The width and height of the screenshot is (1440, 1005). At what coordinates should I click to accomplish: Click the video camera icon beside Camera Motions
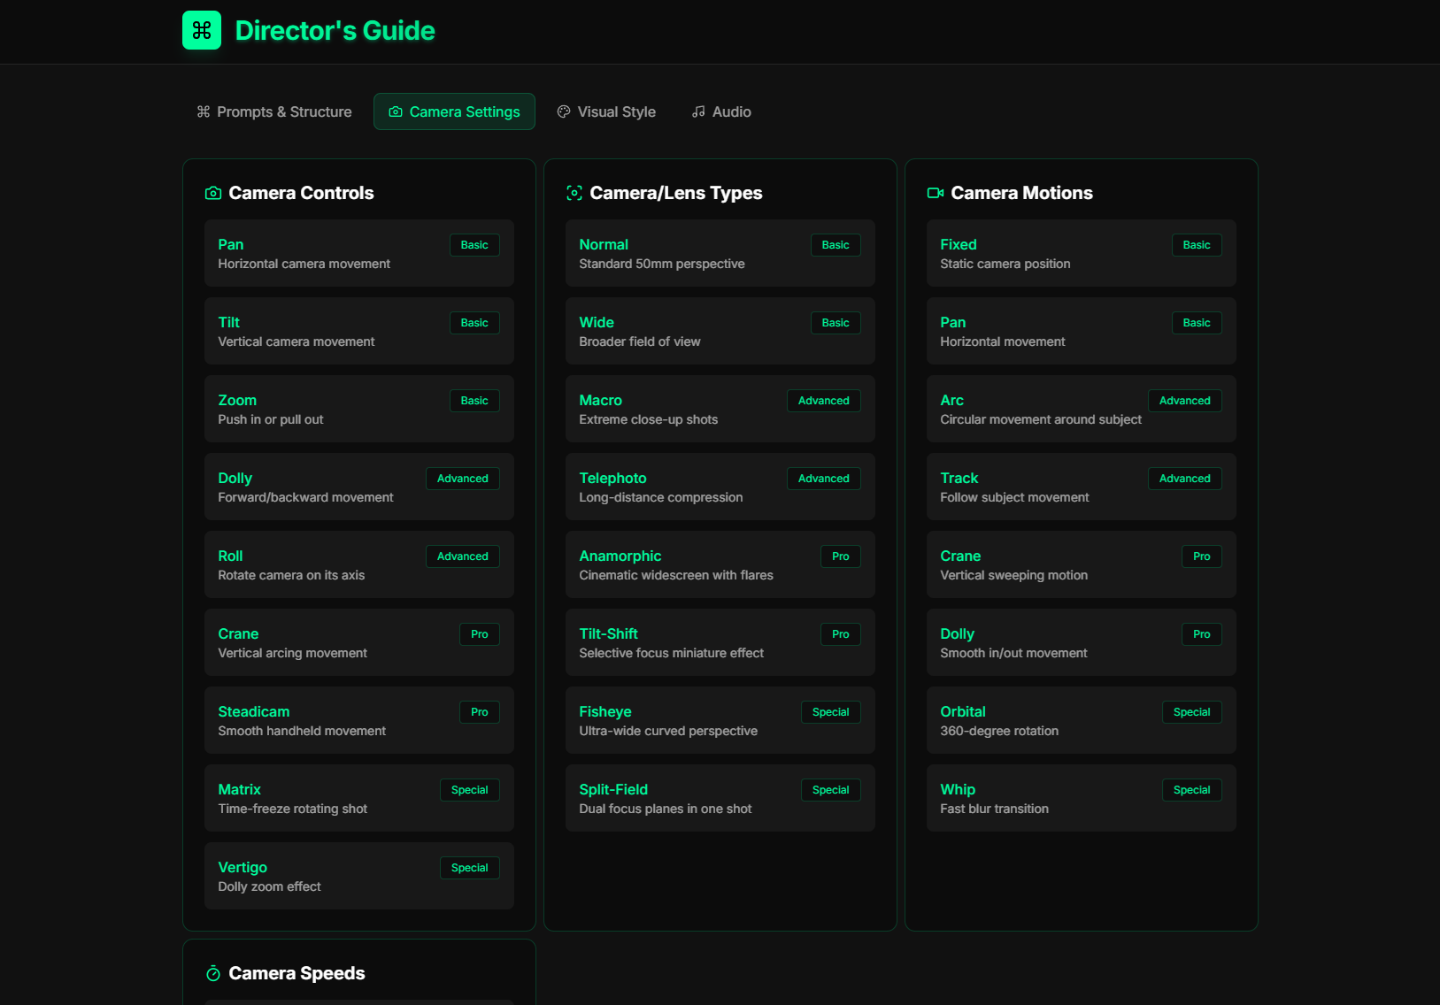click(x=935, y=192)
